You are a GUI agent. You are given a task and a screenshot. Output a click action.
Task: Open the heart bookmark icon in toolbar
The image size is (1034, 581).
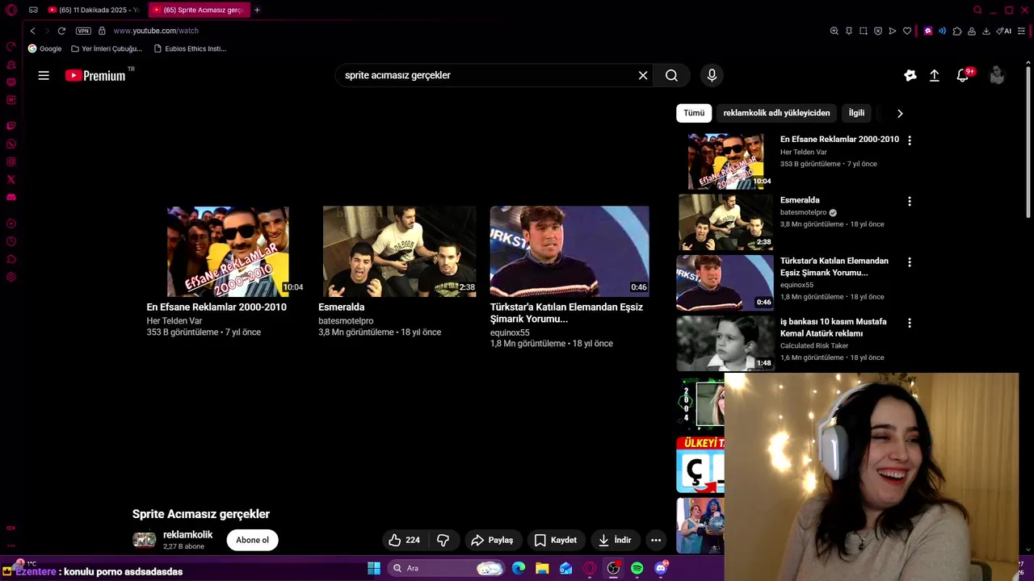[907, 31]
